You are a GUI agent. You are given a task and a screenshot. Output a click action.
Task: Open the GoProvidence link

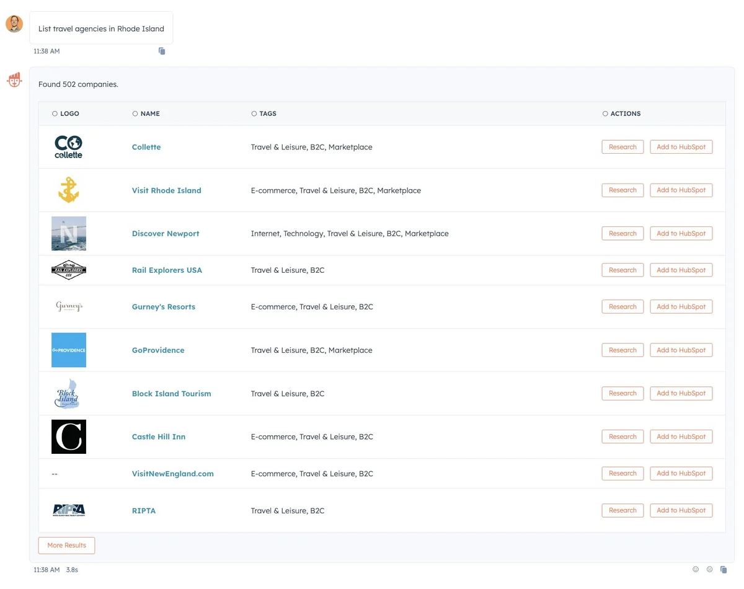coord(158,350)
